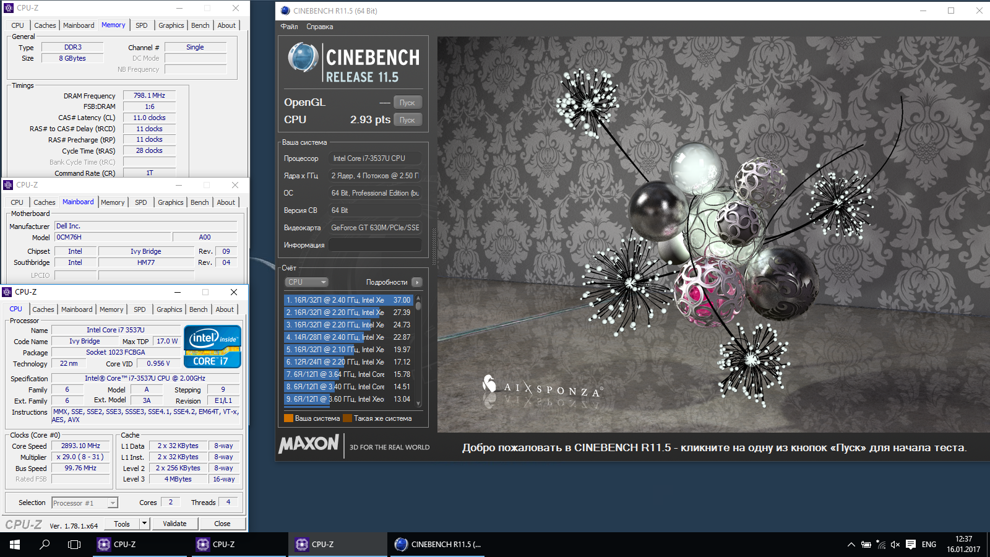Viewport: 990px width, 557px height.
Task: Open the Tools dropdown arrow in CPU-Z
Action: [x=144, y=524]
